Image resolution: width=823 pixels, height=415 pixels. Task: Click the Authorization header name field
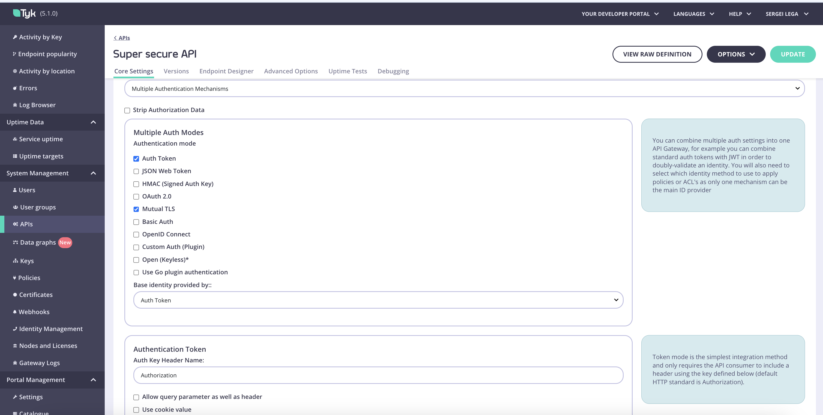pyautogui.click(x=378, y=375)
